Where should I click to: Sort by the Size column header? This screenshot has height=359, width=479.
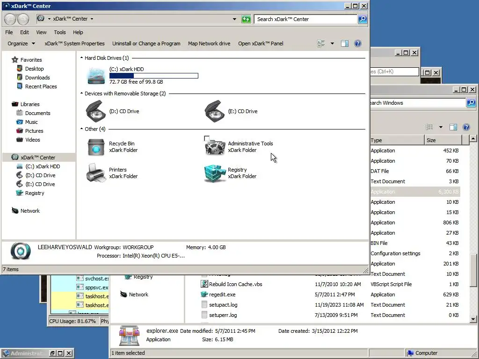[x=443, y=140]
